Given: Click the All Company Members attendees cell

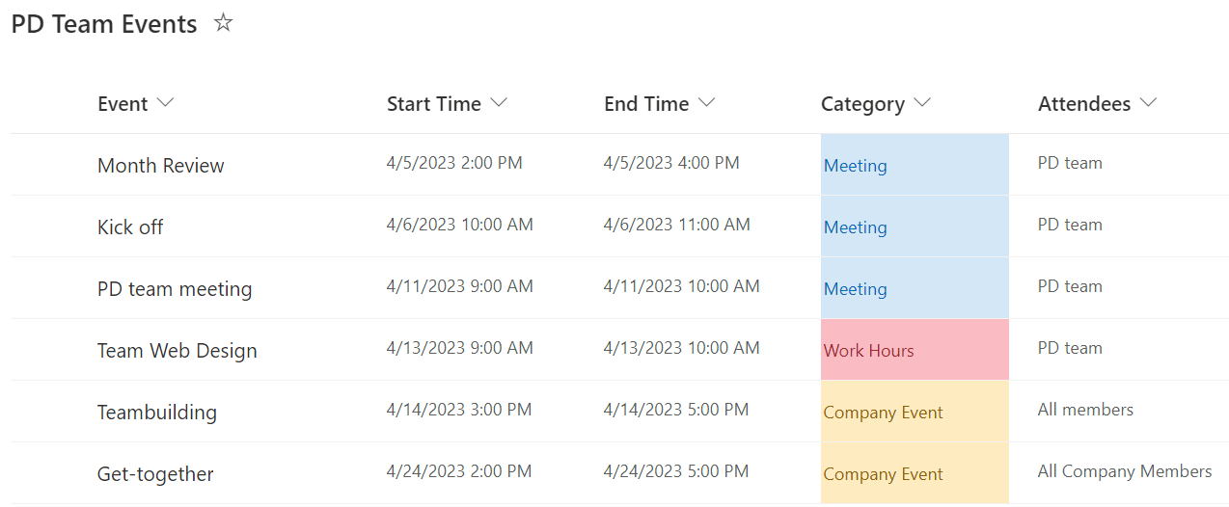Looking at the screenshot, I should 1124,471.
